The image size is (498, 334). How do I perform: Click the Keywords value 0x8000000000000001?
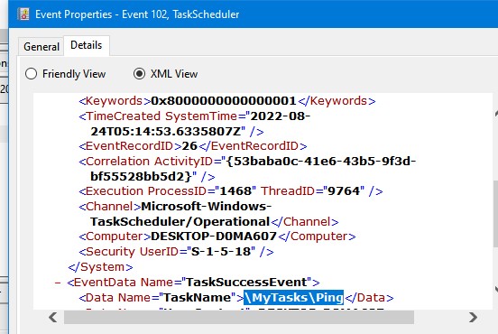pos(224,101)
